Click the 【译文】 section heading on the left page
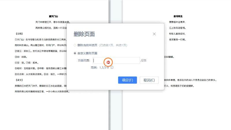Viewport: 231px width, 130px height. tap(19, 80)
